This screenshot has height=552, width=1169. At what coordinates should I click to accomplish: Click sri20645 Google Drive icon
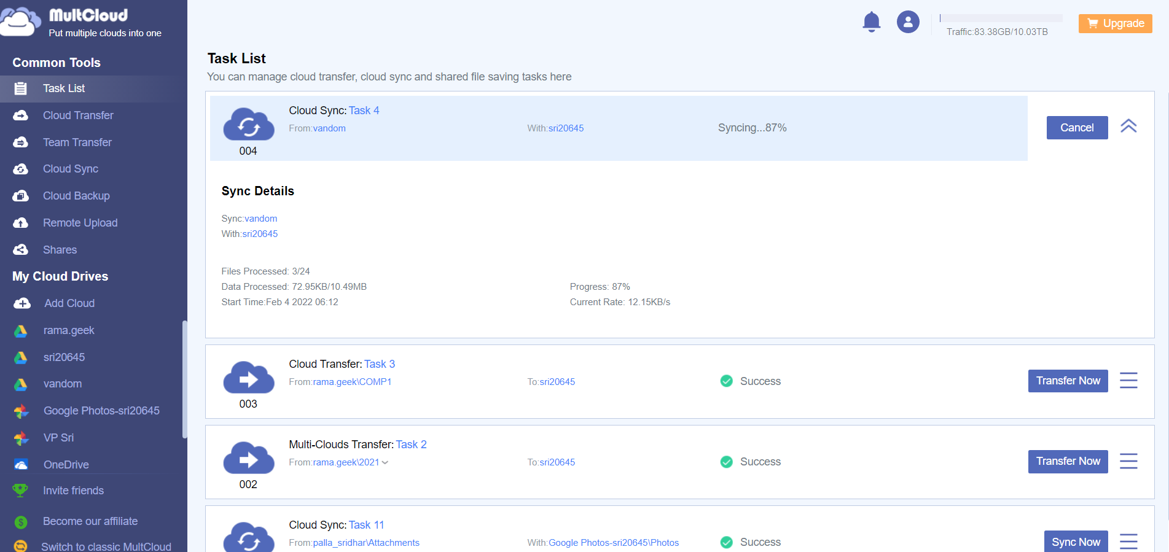21,357
